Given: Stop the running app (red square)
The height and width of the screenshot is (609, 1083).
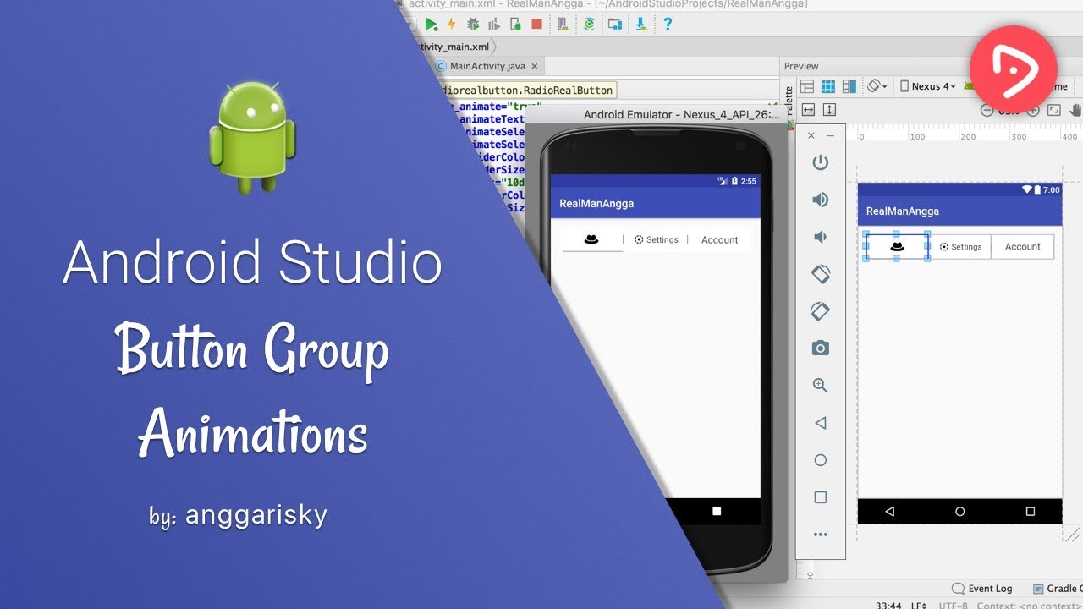Looking at the screenshot, I should (x=536, y=24).
